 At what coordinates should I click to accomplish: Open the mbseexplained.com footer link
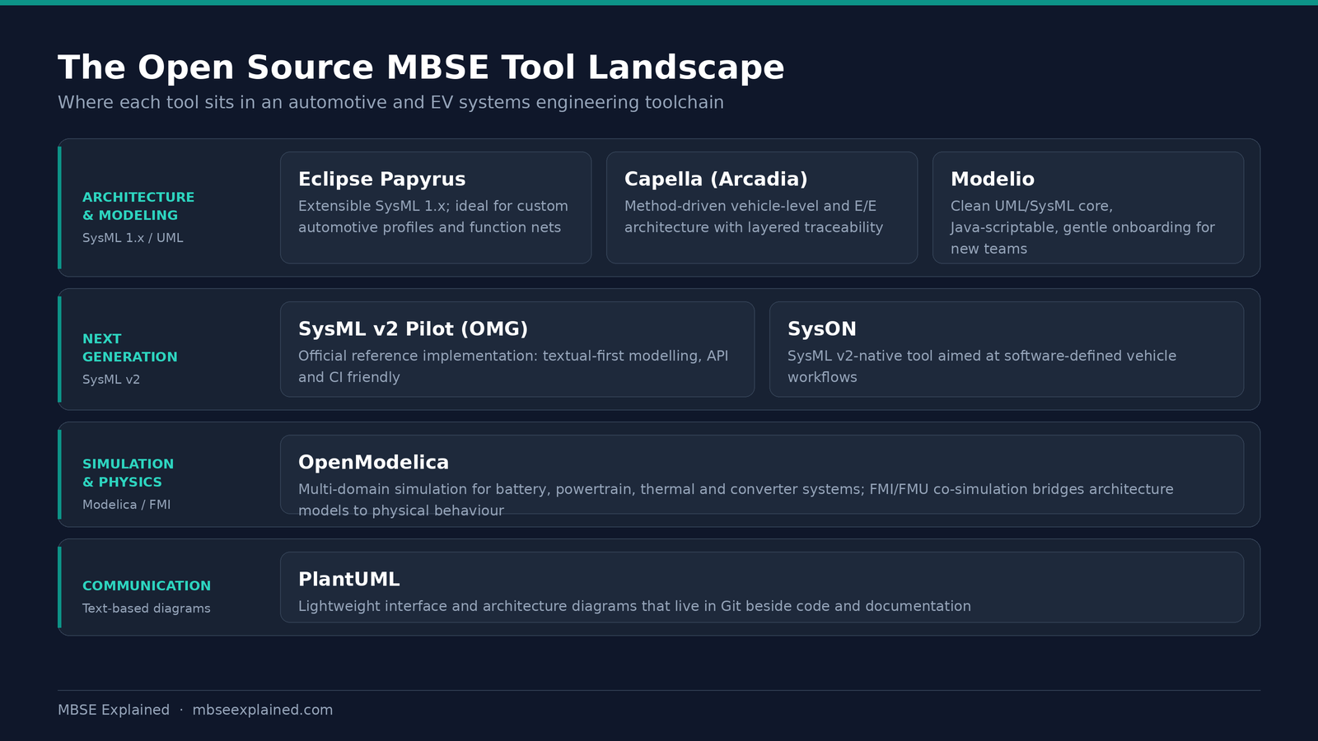click(263, 710)
